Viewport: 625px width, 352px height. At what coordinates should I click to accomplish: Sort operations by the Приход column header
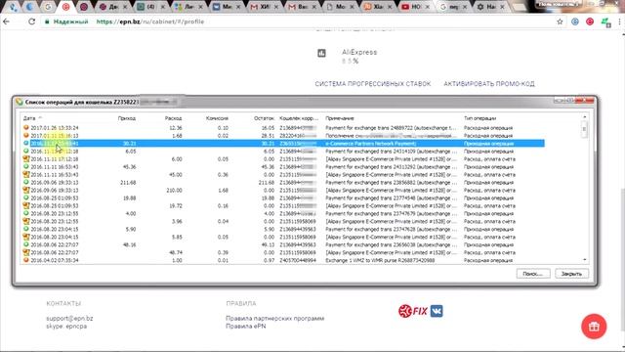(127, 118)
